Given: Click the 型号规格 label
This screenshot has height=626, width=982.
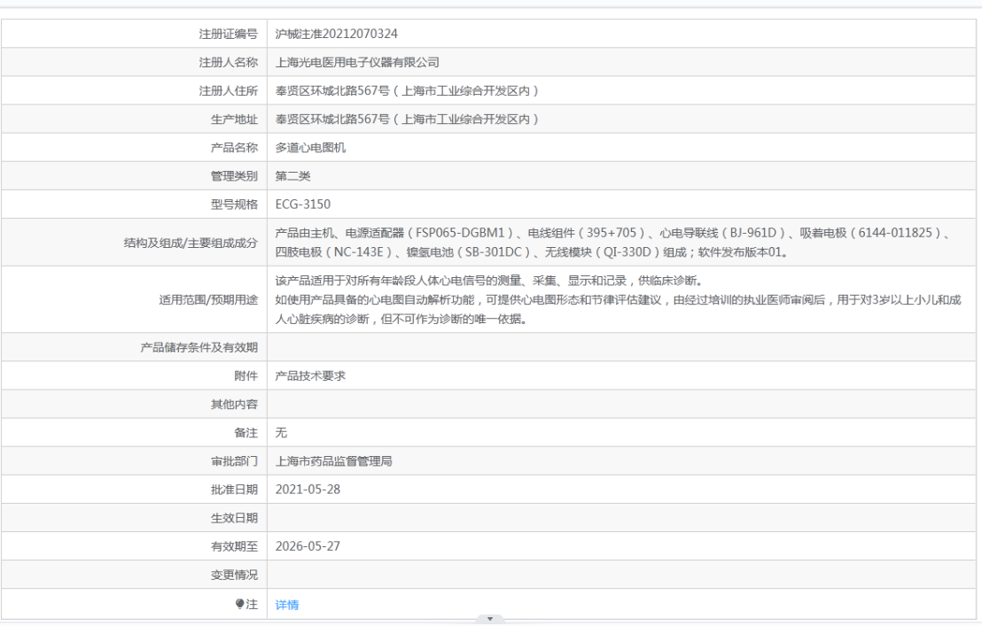Looking at the screenshot, I should [234, 205].
